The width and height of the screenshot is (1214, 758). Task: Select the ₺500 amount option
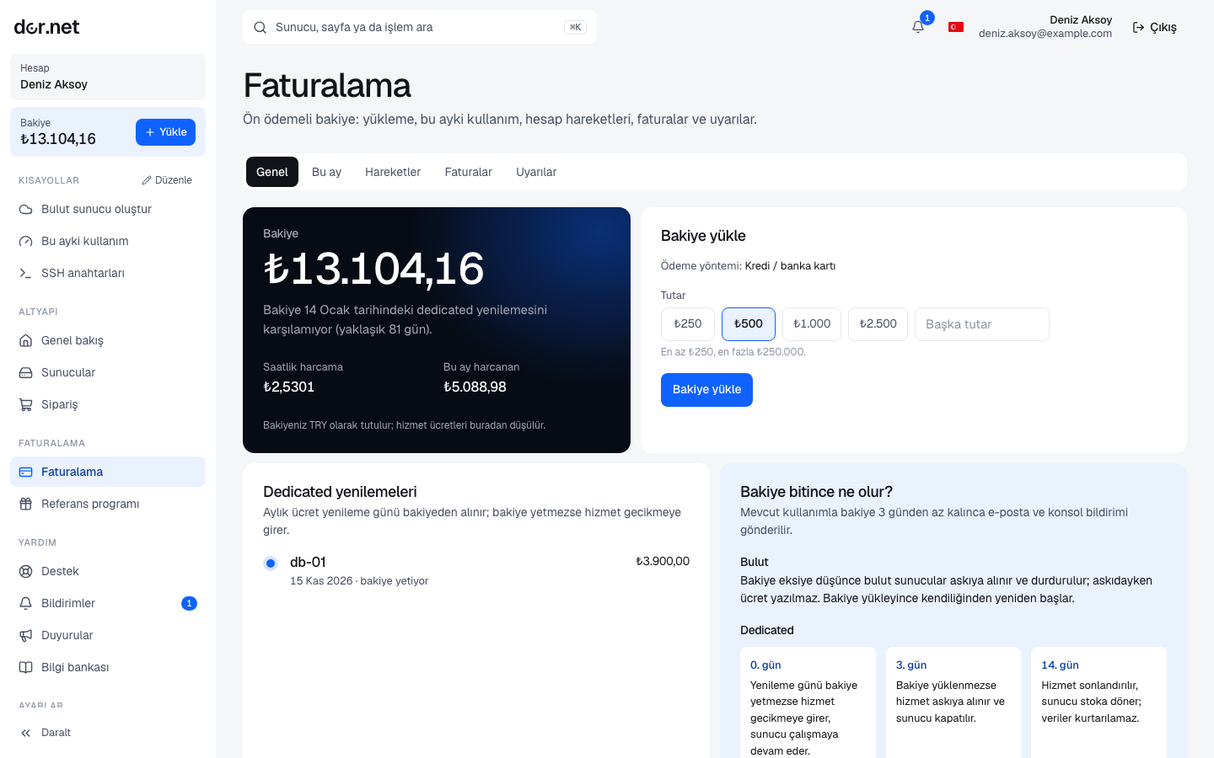(749, 324)
